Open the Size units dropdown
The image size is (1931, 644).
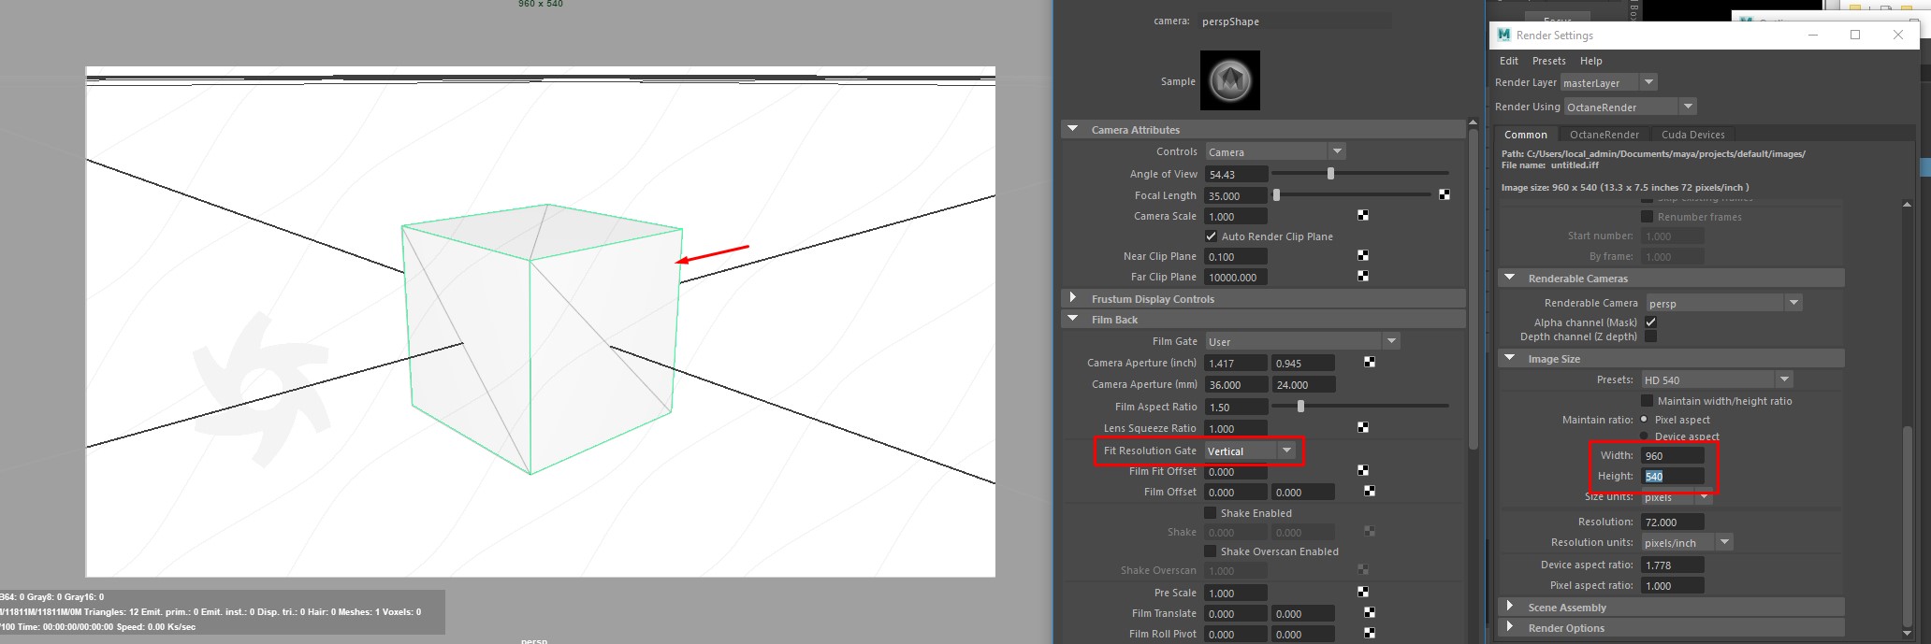[x=1677, y=497]
